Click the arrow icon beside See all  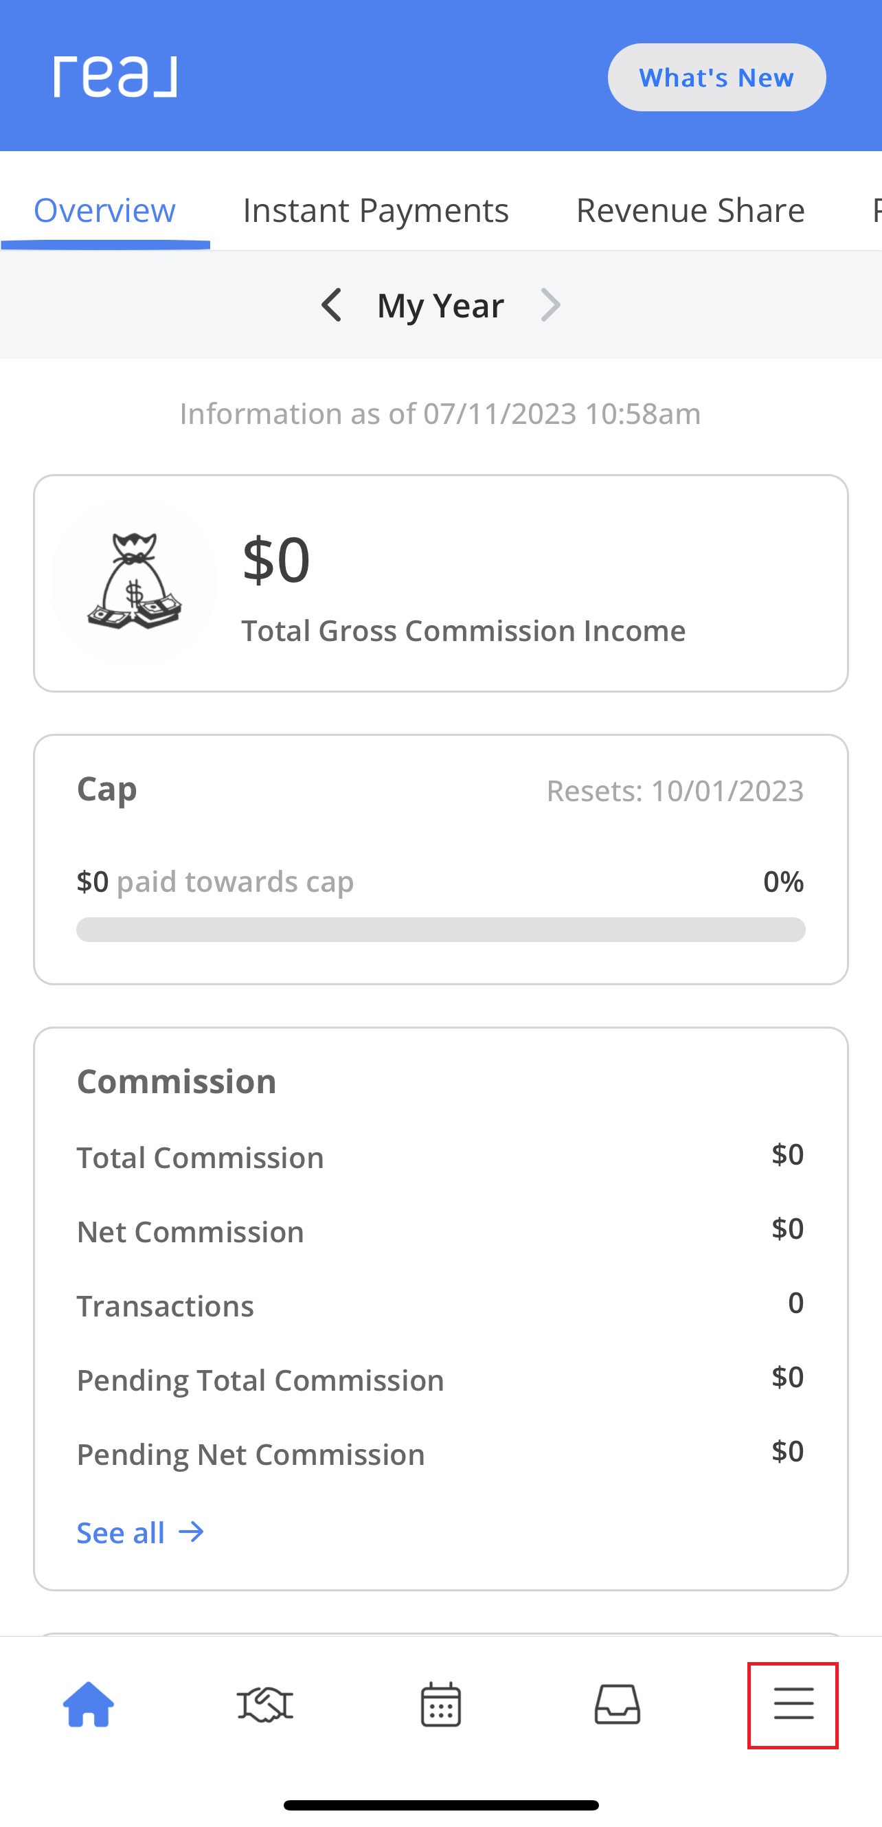click(x=192, y=1532)
